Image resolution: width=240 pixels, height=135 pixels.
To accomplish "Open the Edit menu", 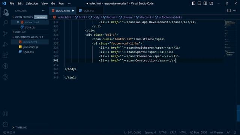I will coord(20,3).
